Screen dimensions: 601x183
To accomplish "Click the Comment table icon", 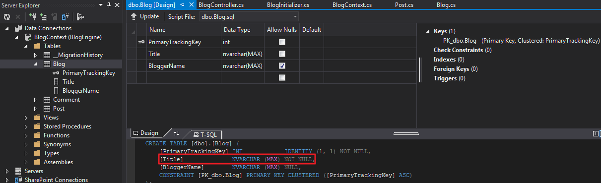I will pyautogui.click(x=47, y=100).
